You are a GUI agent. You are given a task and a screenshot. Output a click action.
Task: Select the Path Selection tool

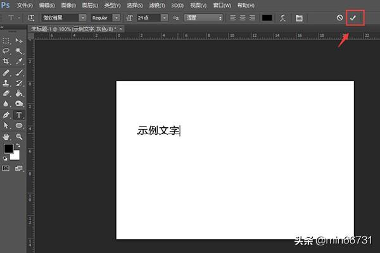click(x=6, y=125)
